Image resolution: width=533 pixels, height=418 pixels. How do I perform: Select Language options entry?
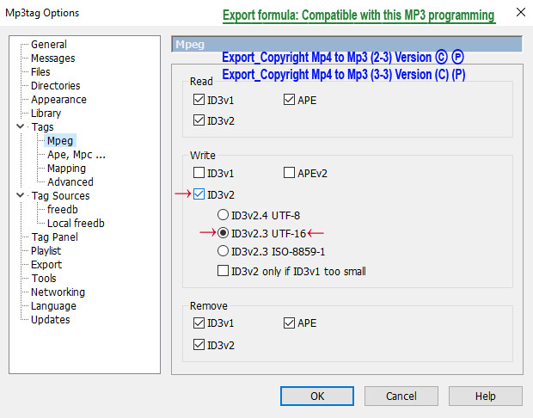pyautogui.click(x=53, y=306)
